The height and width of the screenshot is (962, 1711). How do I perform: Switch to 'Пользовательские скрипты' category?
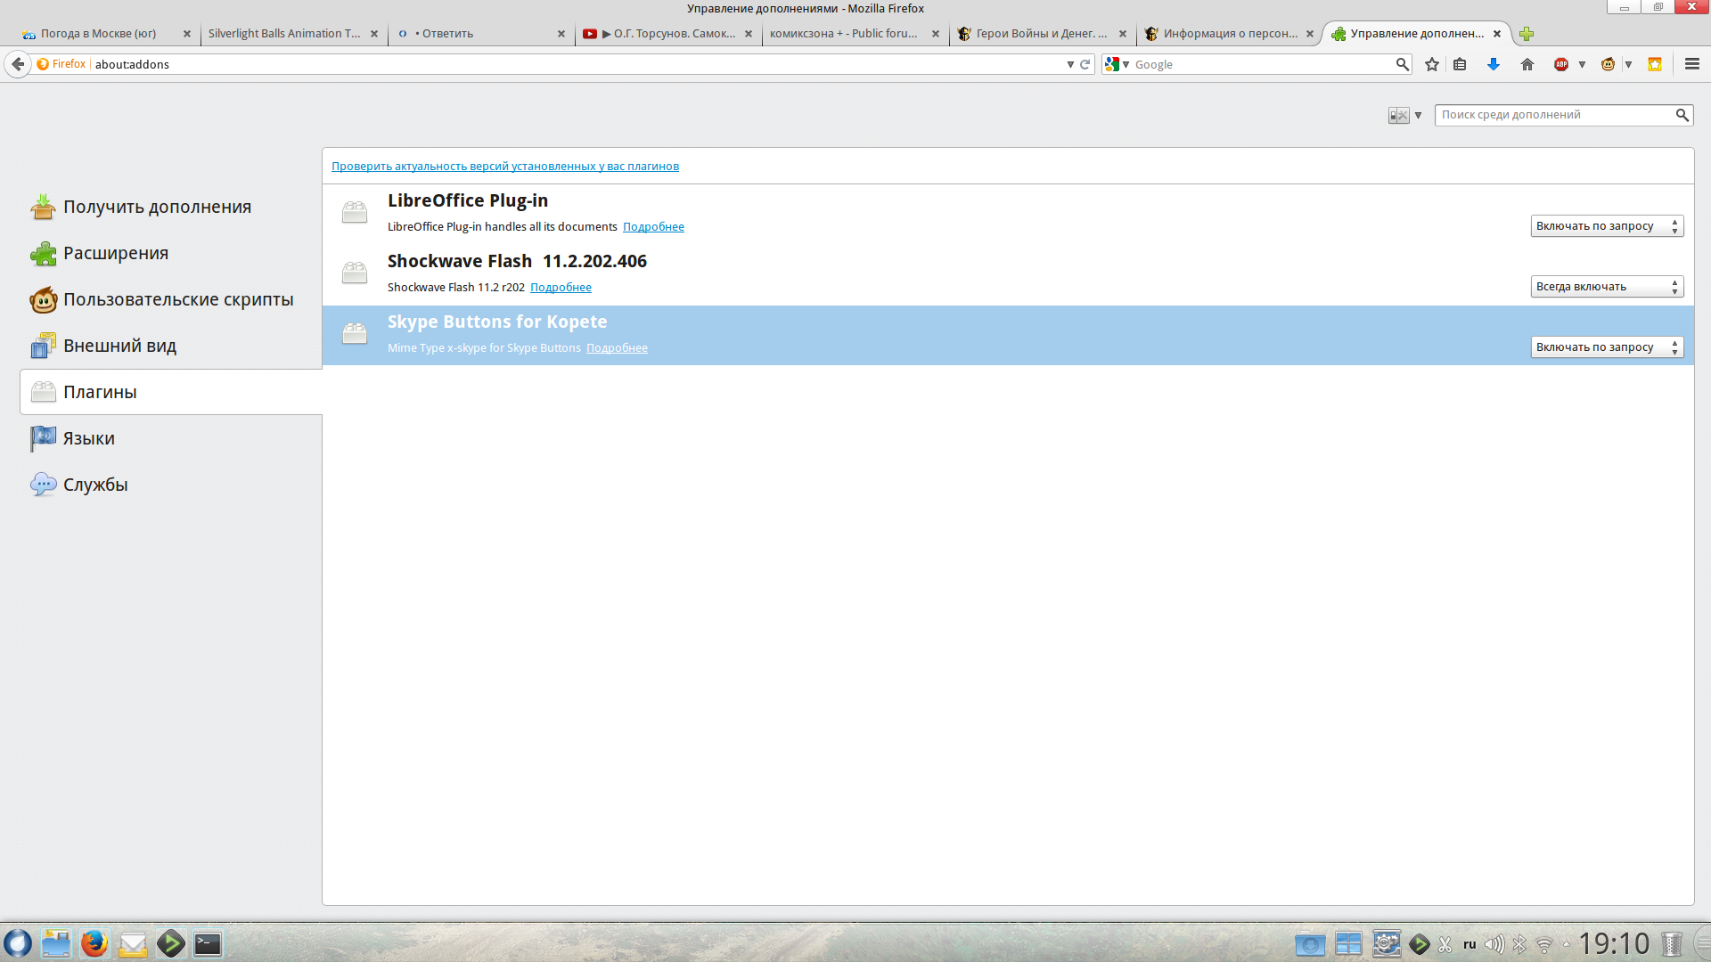177,300
